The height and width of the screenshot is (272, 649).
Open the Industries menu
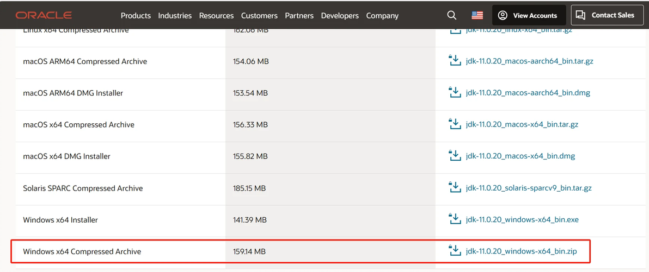(175, 16)
